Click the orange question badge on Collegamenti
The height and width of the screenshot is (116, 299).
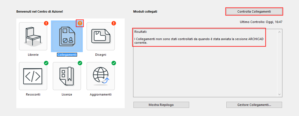pyautogui.click(x=80, y=23)
